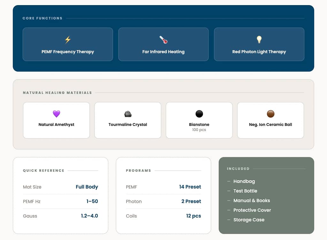Click the Neg. Ion Ceramic Ball label
This screenshot has width=327, height=240.
coord(270,125)
